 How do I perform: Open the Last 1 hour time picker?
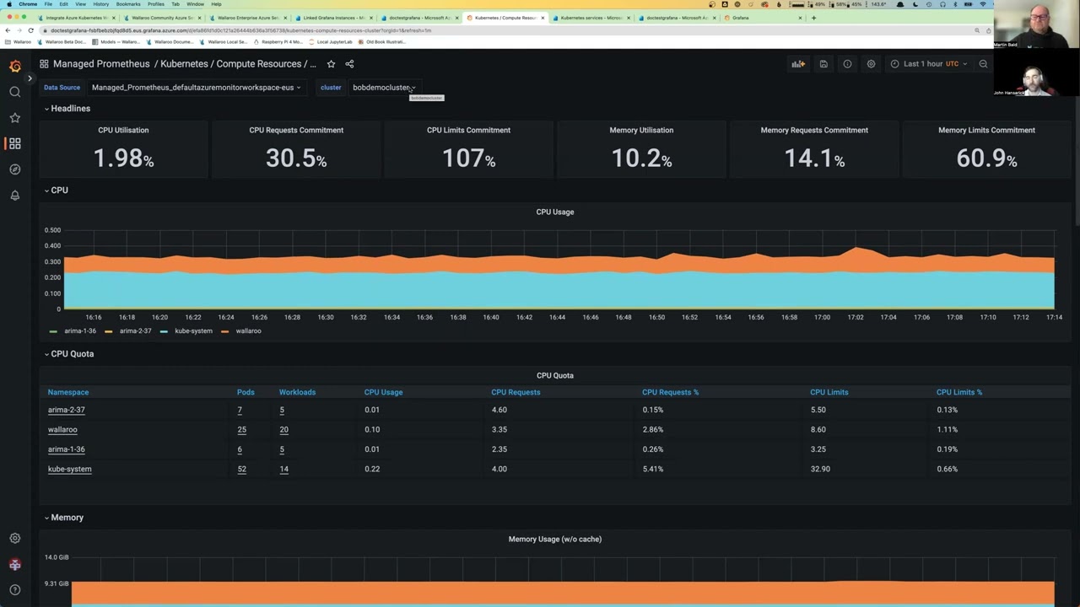929,64
